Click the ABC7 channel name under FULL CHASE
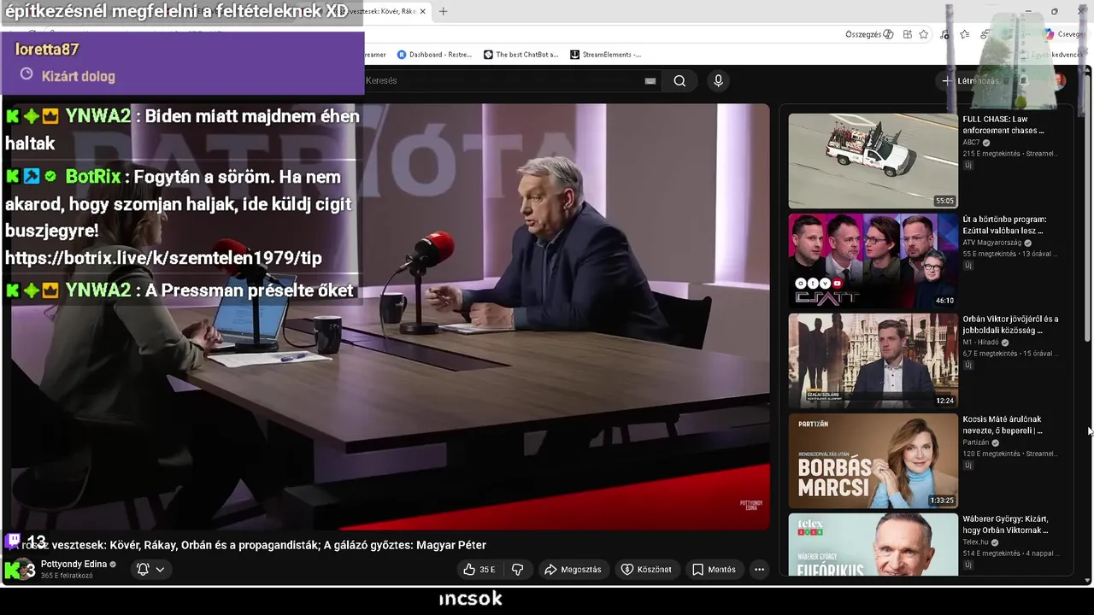This screenshot has height=615, width=1094. pyautogui.click(x=972, y=143)
